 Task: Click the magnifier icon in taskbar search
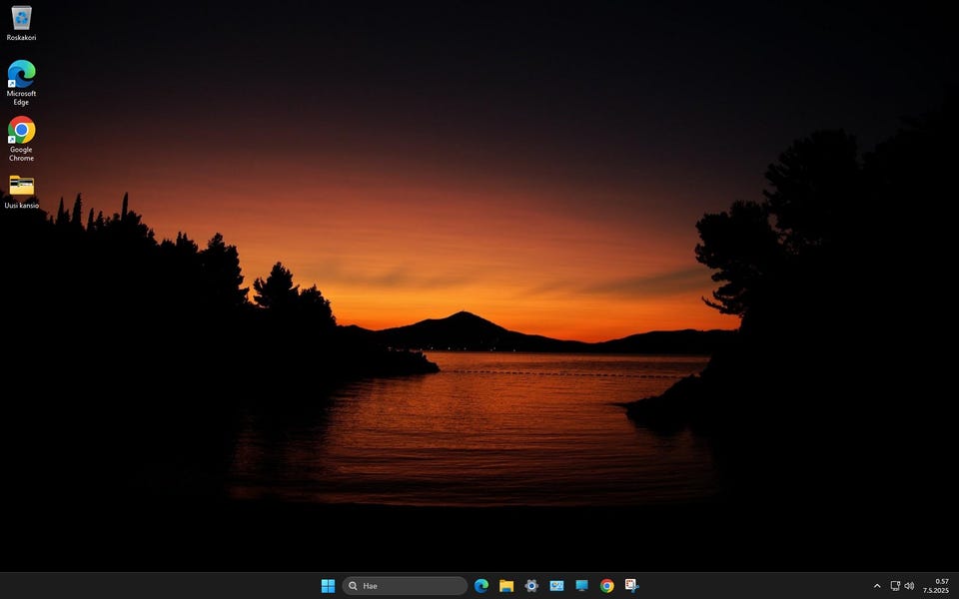tap(353, 586)
